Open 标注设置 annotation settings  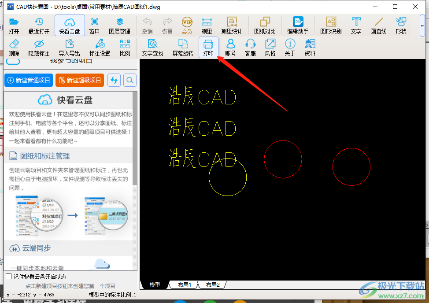tap(100, 48)
